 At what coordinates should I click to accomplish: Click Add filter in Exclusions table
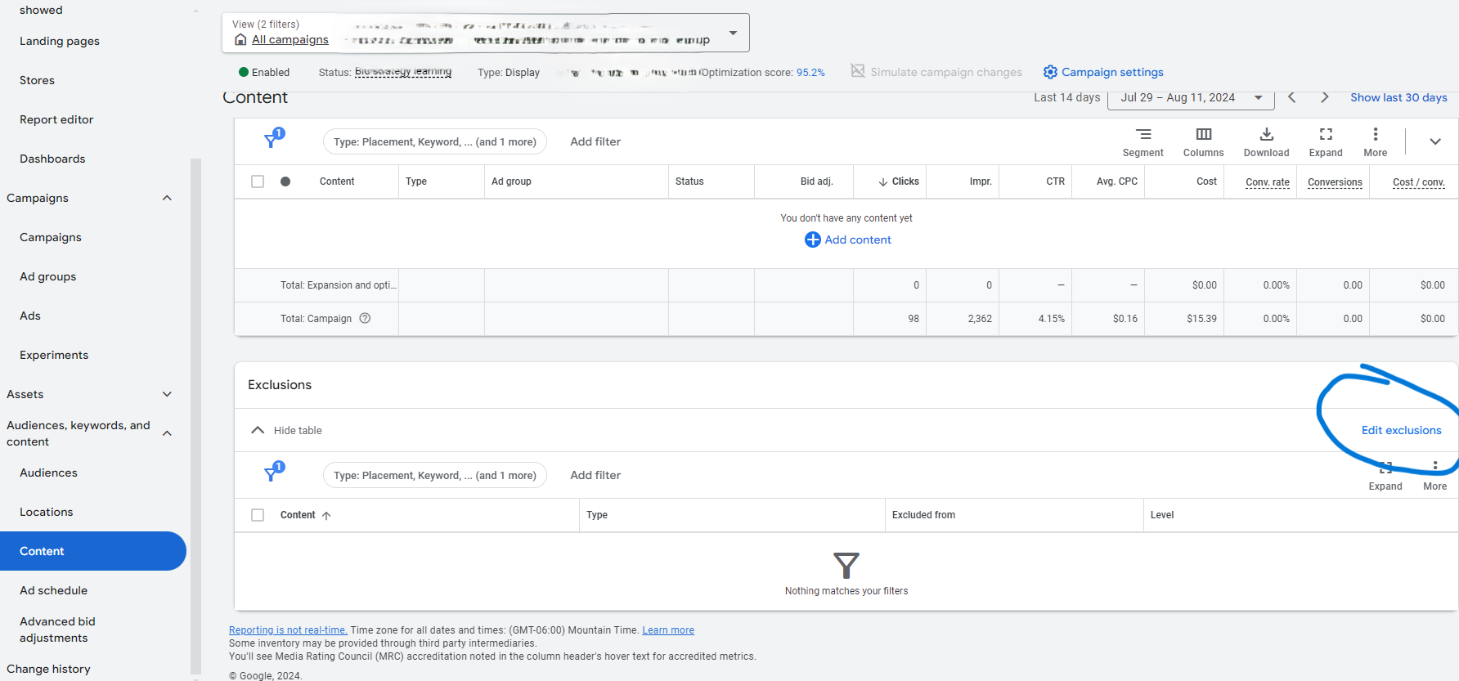click(x=595, y=475)
